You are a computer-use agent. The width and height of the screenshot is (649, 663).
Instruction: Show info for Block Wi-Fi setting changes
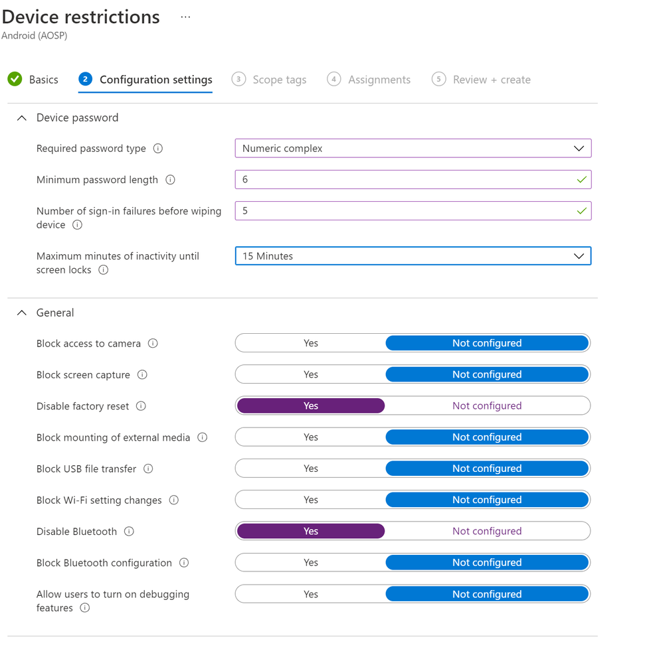click(x=174, y=500)
